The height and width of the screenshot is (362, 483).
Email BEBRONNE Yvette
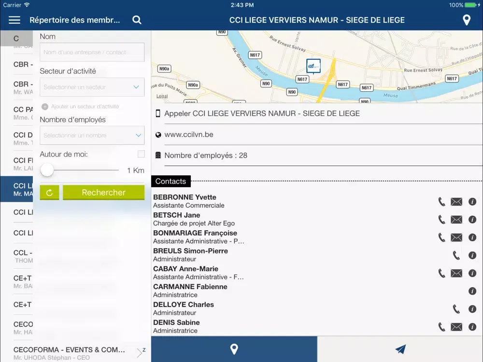[456, 202]
